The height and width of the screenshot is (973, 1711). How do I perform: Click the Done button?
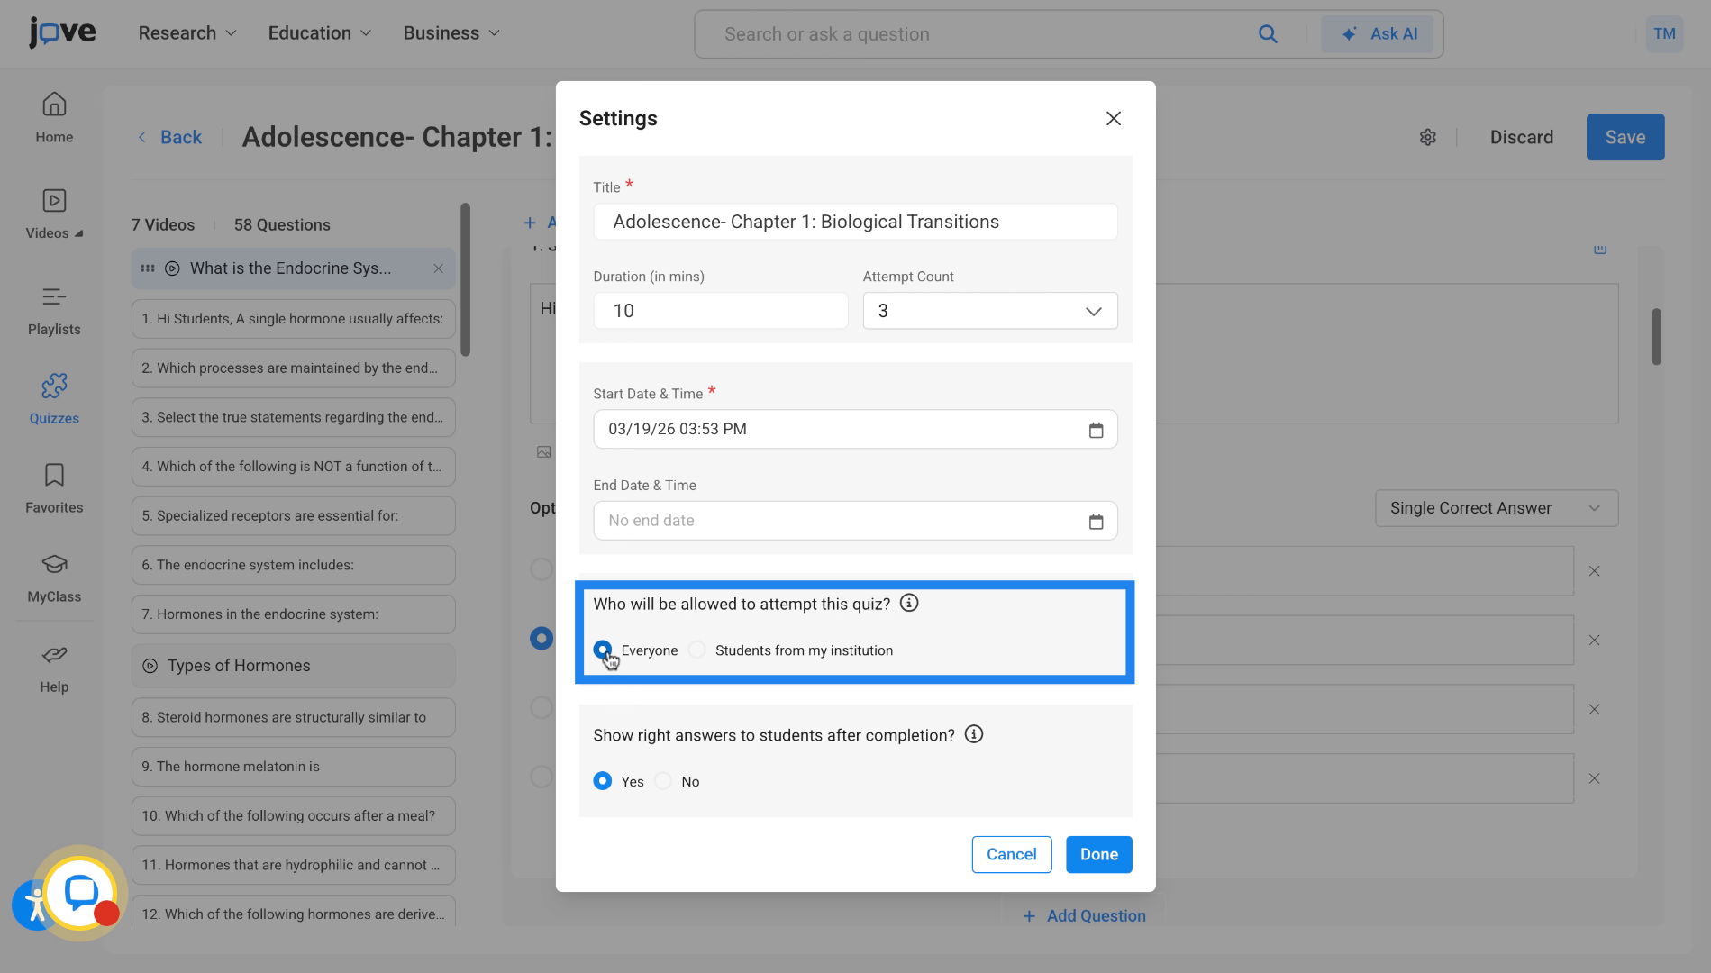(1098, 854)
